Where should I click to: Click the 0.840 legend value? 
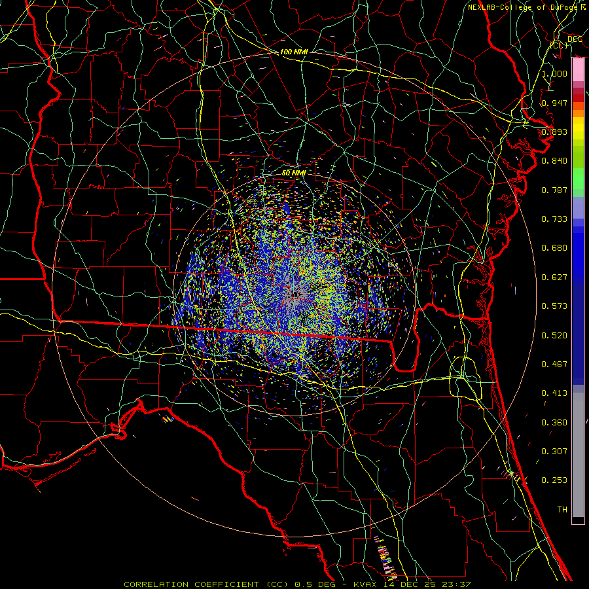point(554,161)
